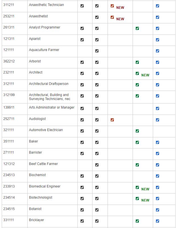177x228 pixels.
Task: Toggle the green checkbox in the Bricklayer row
Action: click(x=137, y=221)
